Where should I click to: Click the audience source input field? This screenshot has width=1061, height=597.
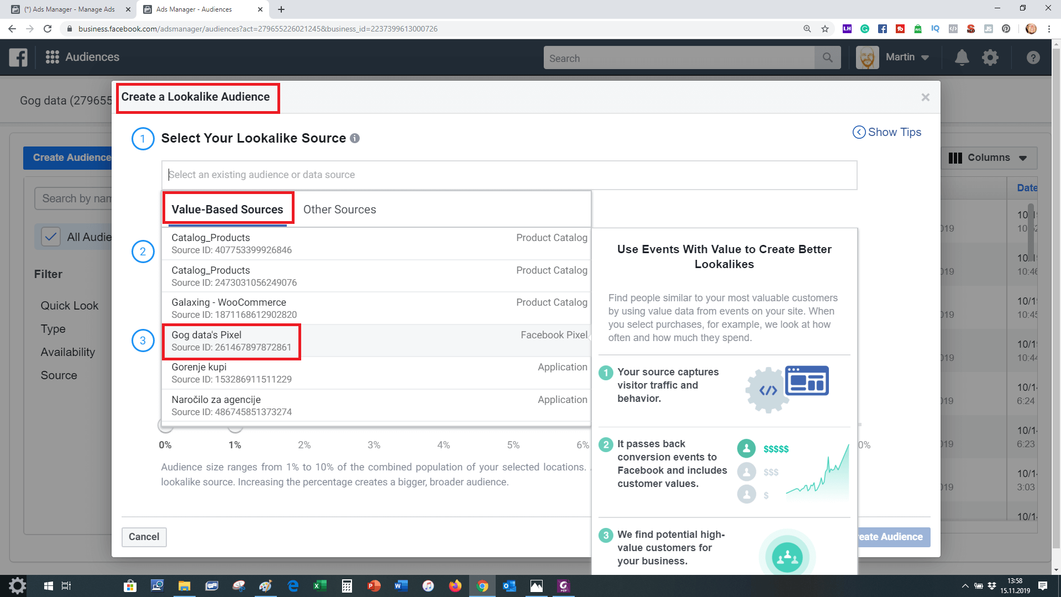(508, 175)
